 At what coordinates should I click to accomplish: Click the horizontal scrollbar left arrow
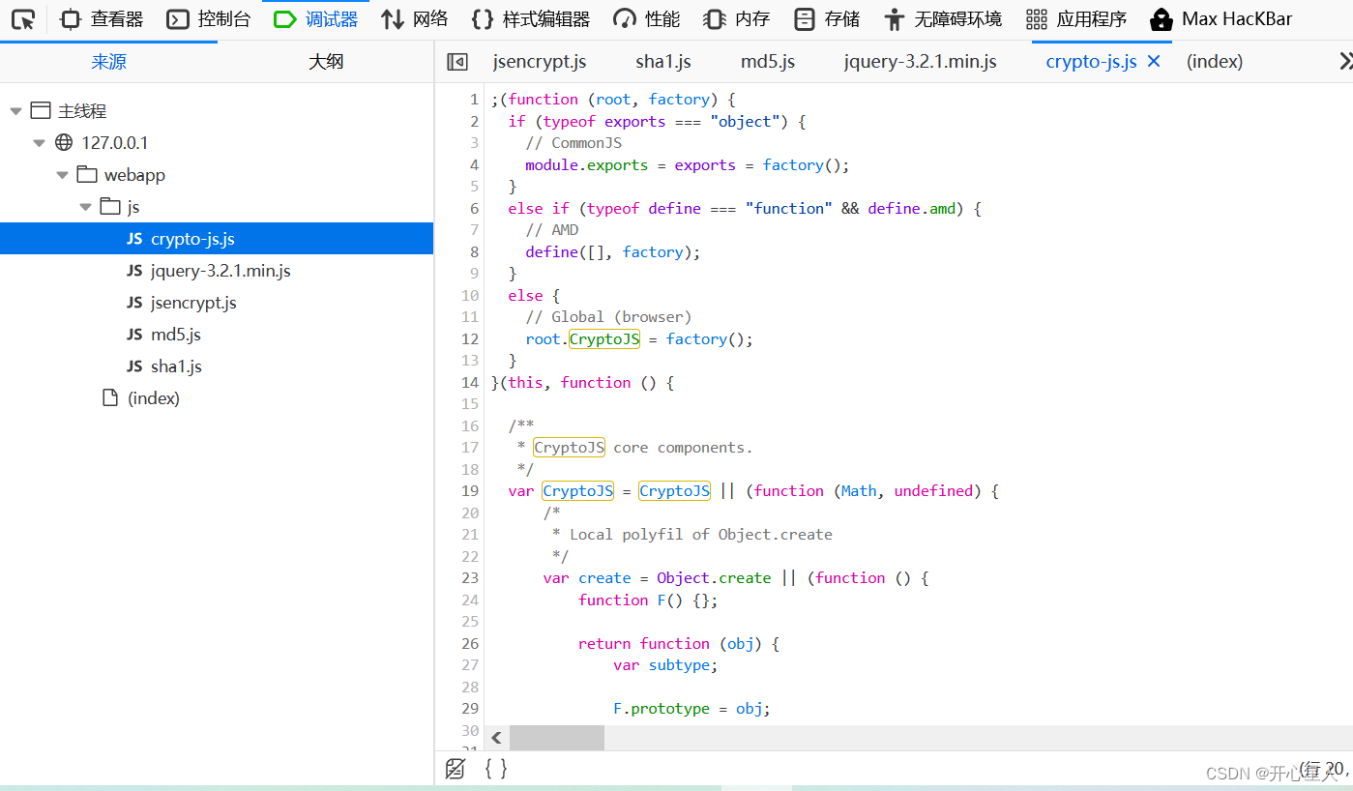[496, 738]
